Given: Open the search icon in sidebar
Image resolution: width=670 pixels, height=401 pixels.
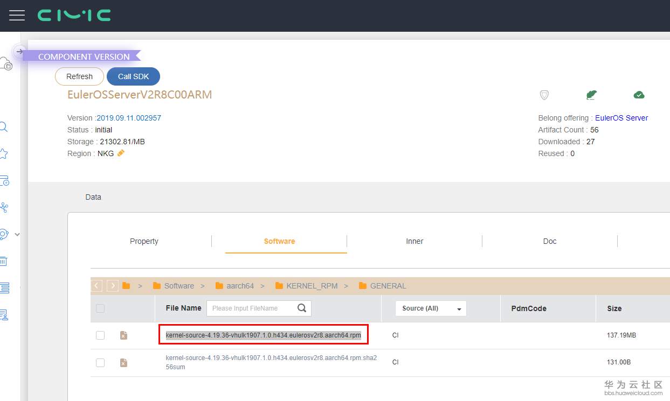Looking at the screenshot, I should (3, 127).
